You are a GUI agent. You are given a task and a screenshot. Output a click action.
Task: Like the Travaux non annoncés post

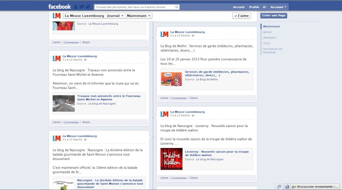point(56,122)
